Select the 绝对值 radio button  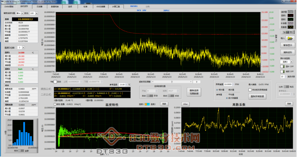[x=227, y=90]
